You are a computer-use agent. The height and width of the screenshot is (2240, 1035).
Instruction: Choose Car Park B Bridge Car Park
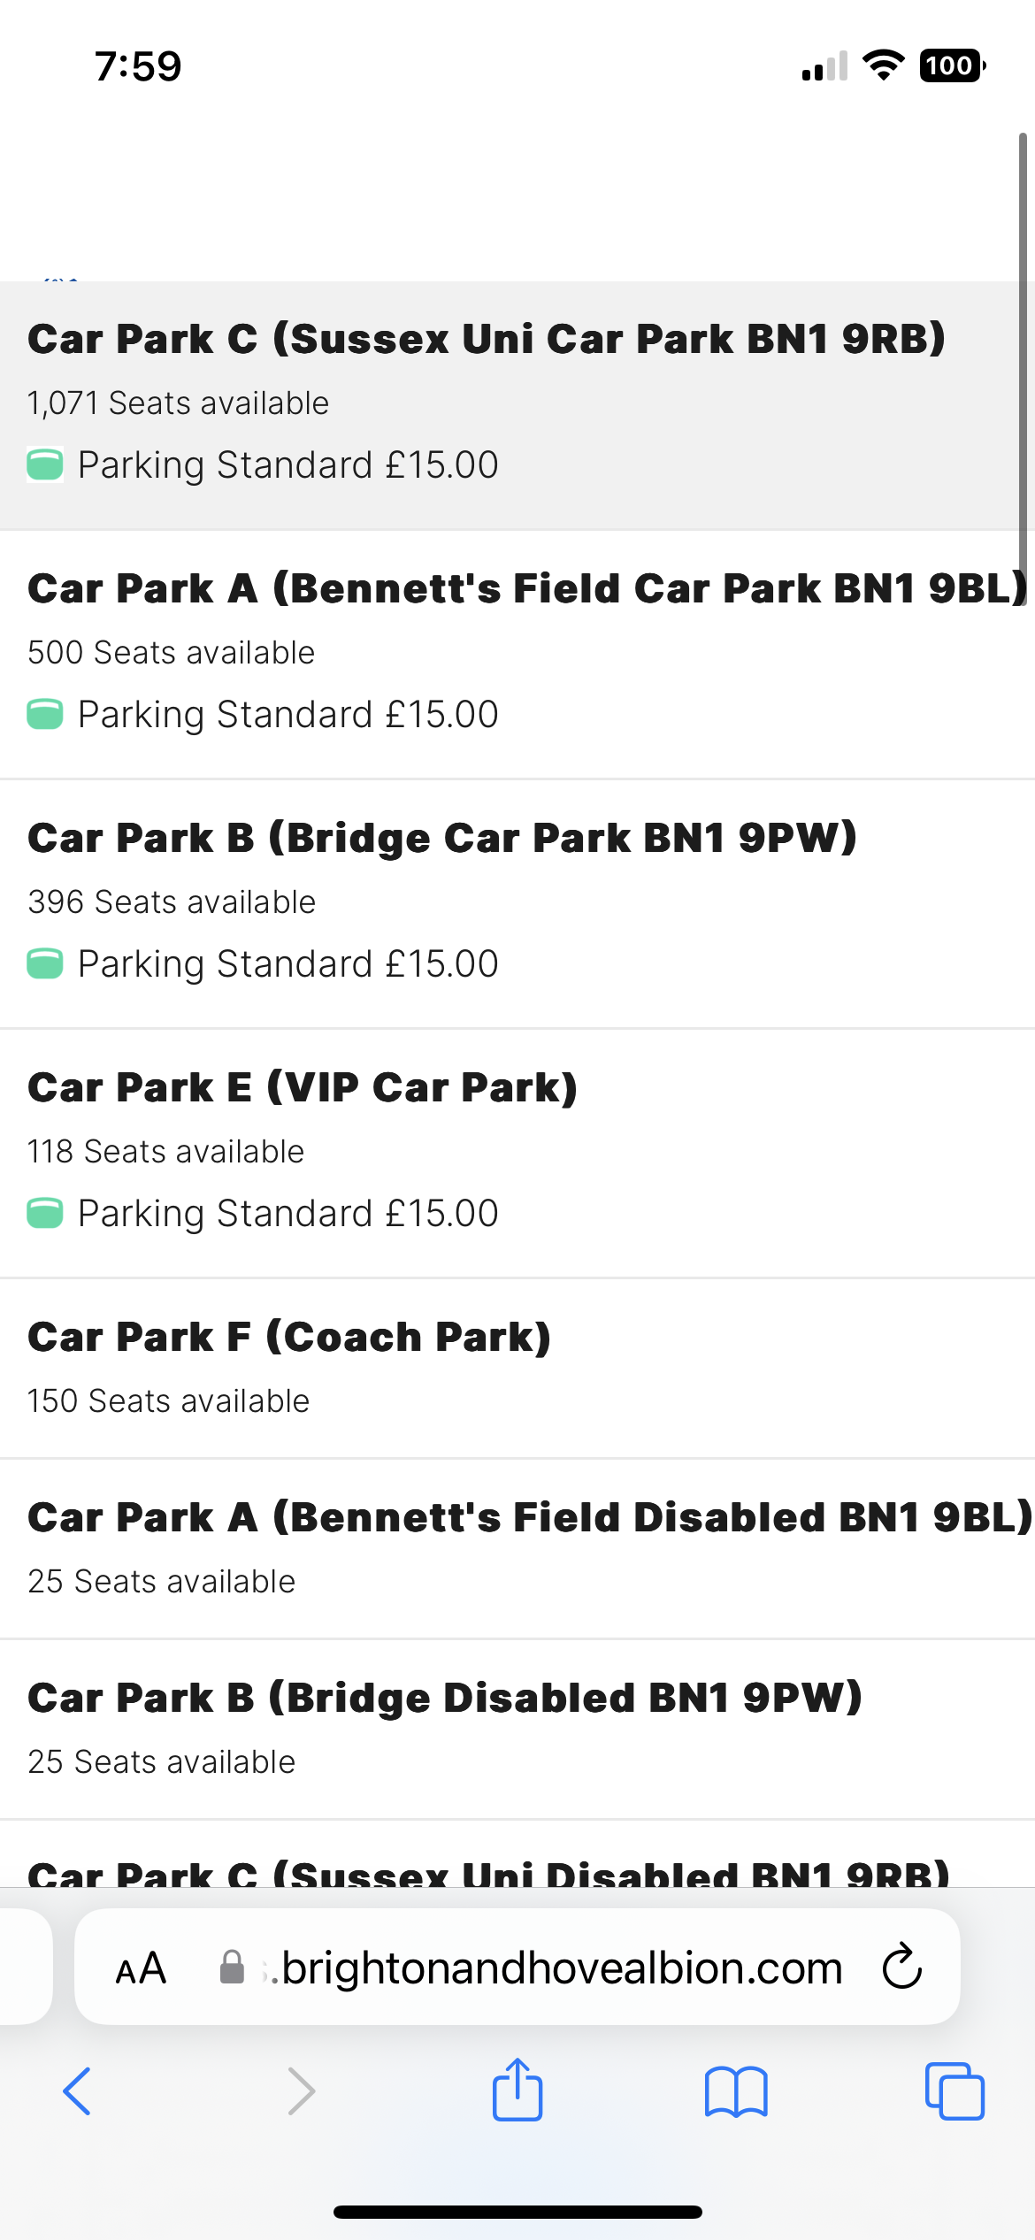517,905
